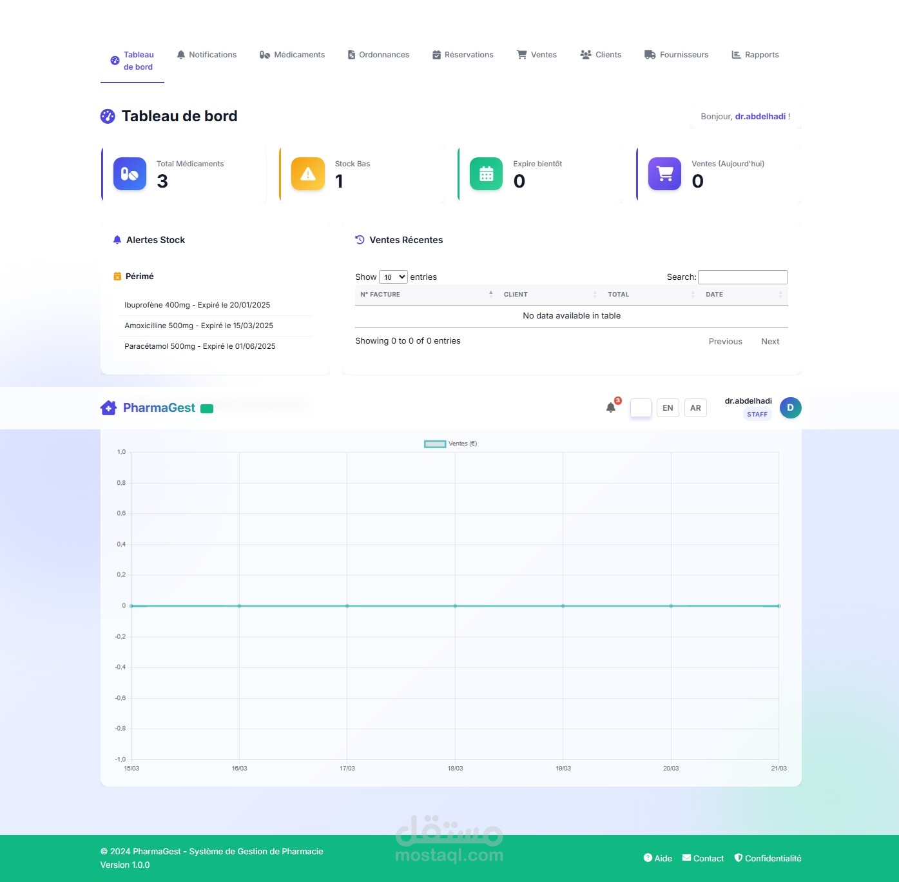The width and height of the screenshot is (899, 882).
Task: Click the green badge next to PharmaGest
Action: (207, 408)
